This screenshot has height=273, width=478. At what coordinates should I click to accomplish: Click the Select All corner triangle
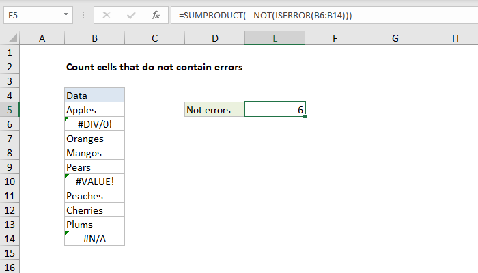point(12,38)
